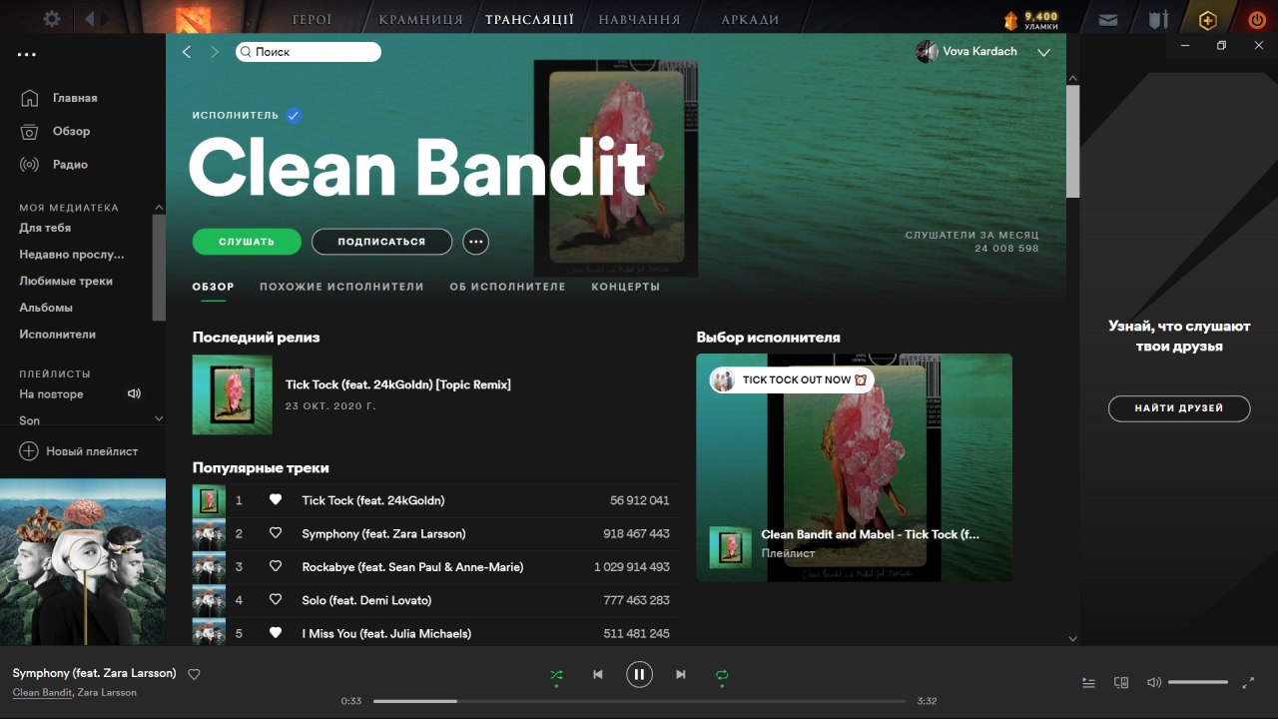Open the artist pick playlist card

854,467
